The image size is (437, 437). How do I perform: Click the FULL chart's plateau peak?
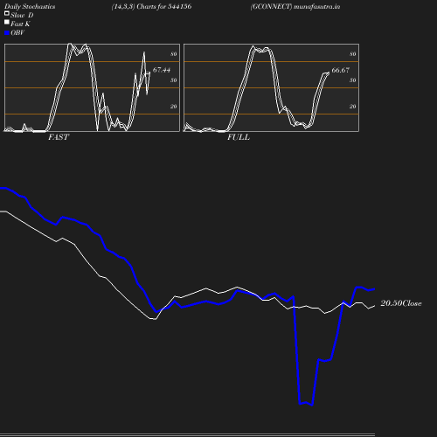(260, 49)
